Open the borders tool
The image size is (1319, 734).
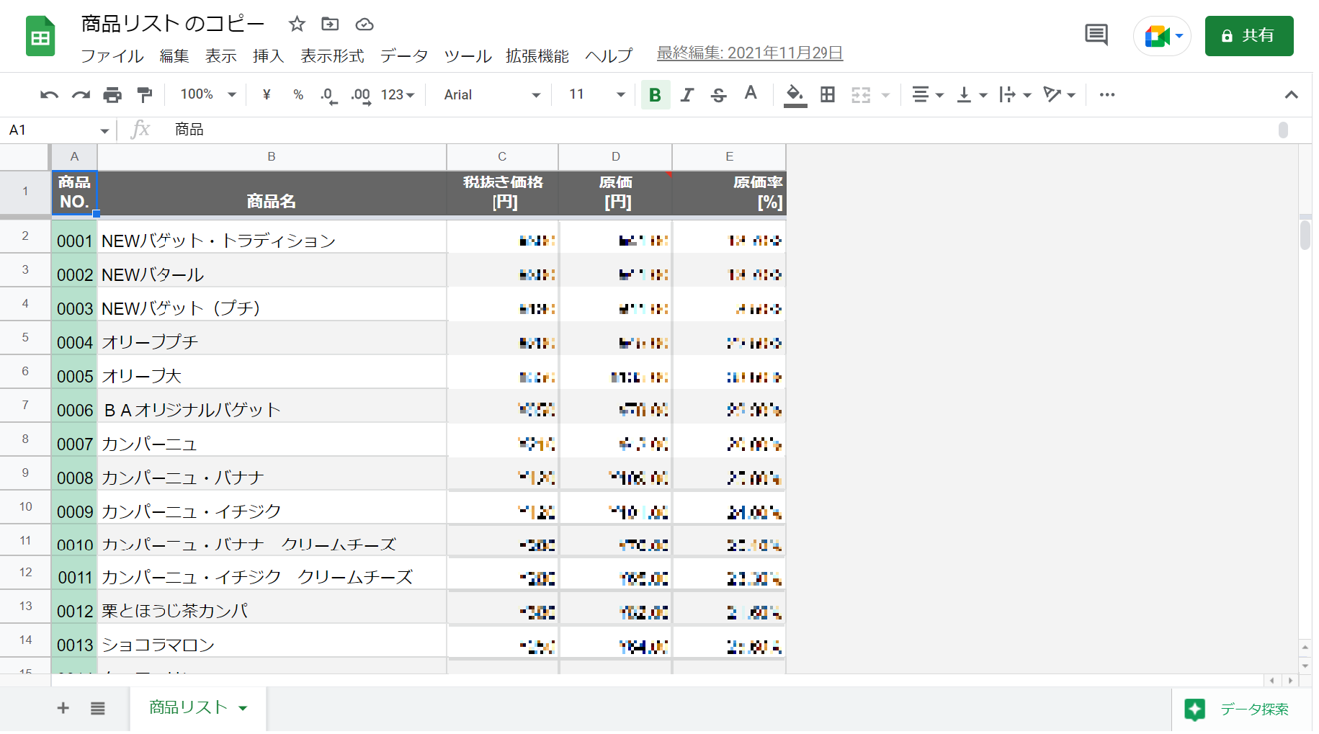pyautogui.click(x=828, y=95)
